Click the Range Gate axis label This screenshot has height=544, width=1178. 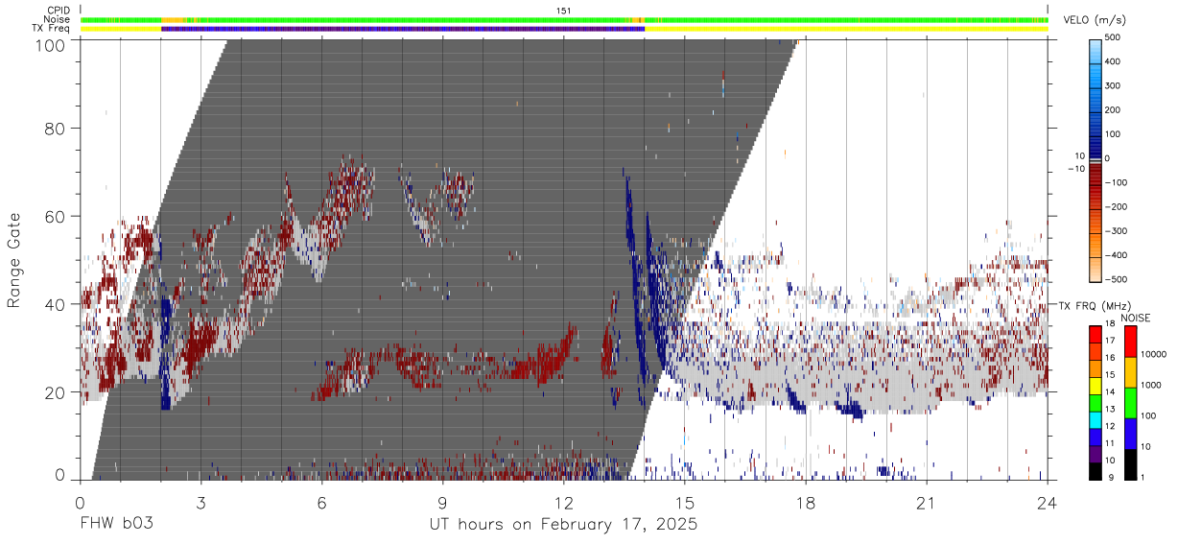(x=14, y=261)
